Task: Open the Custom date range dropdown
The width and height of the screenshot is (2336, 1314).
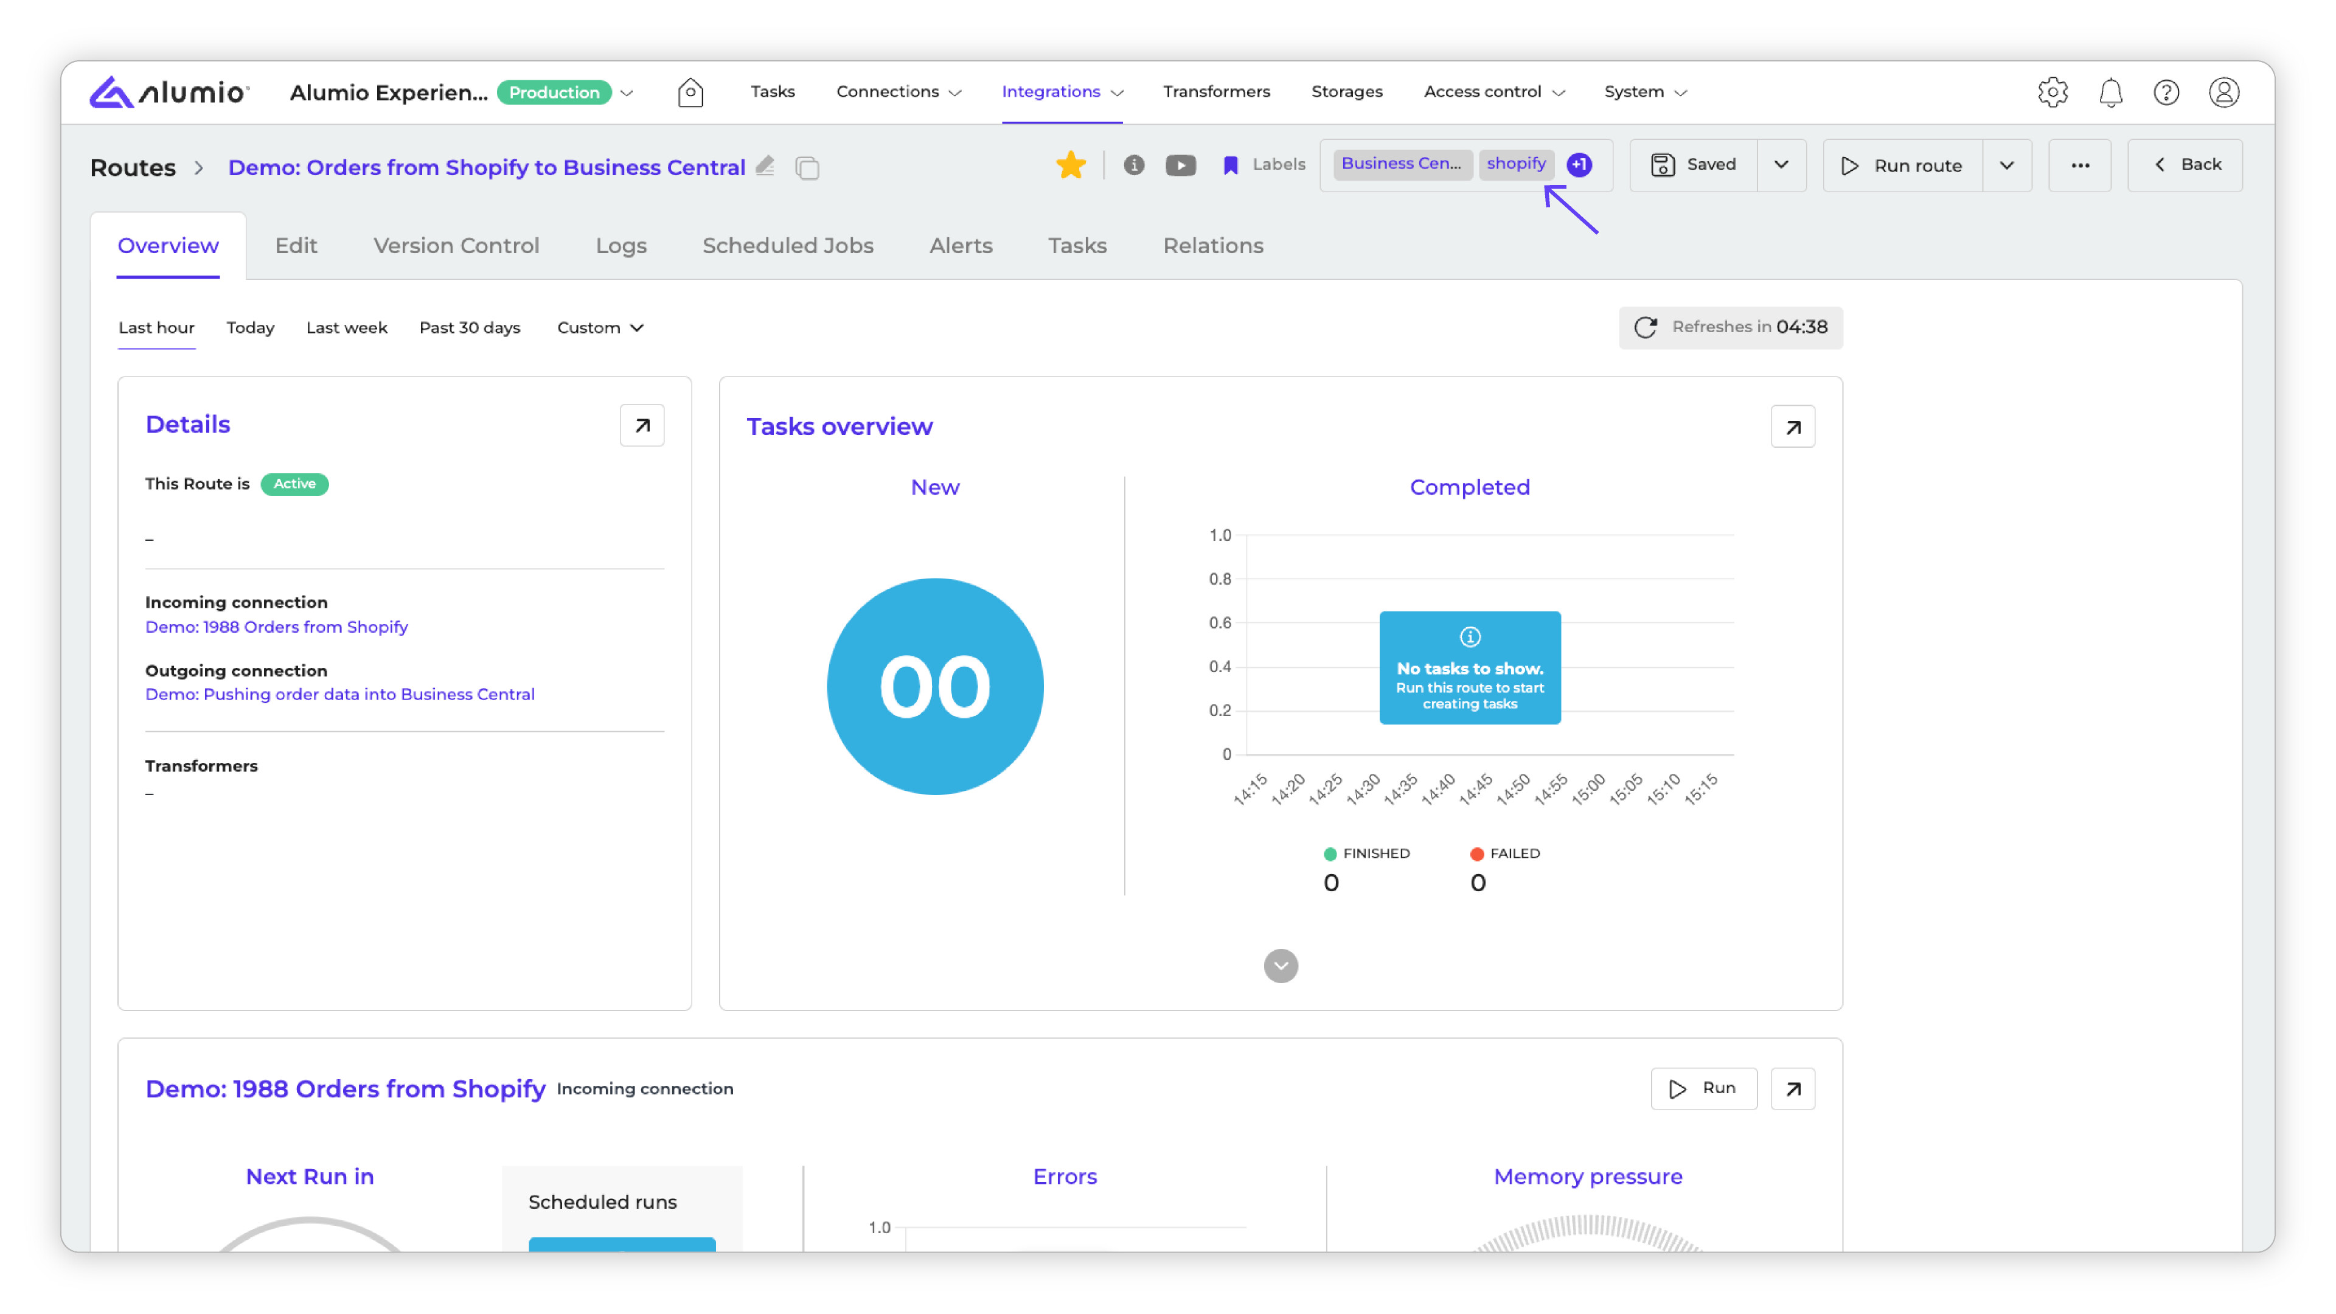Action: (599, 327)
